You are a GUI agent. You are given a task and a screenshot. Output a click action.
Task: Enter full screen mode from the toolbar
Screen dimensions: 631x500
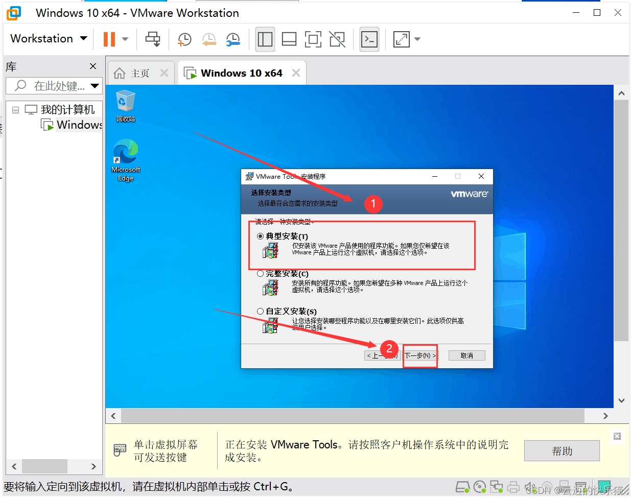tap(313, 39)
